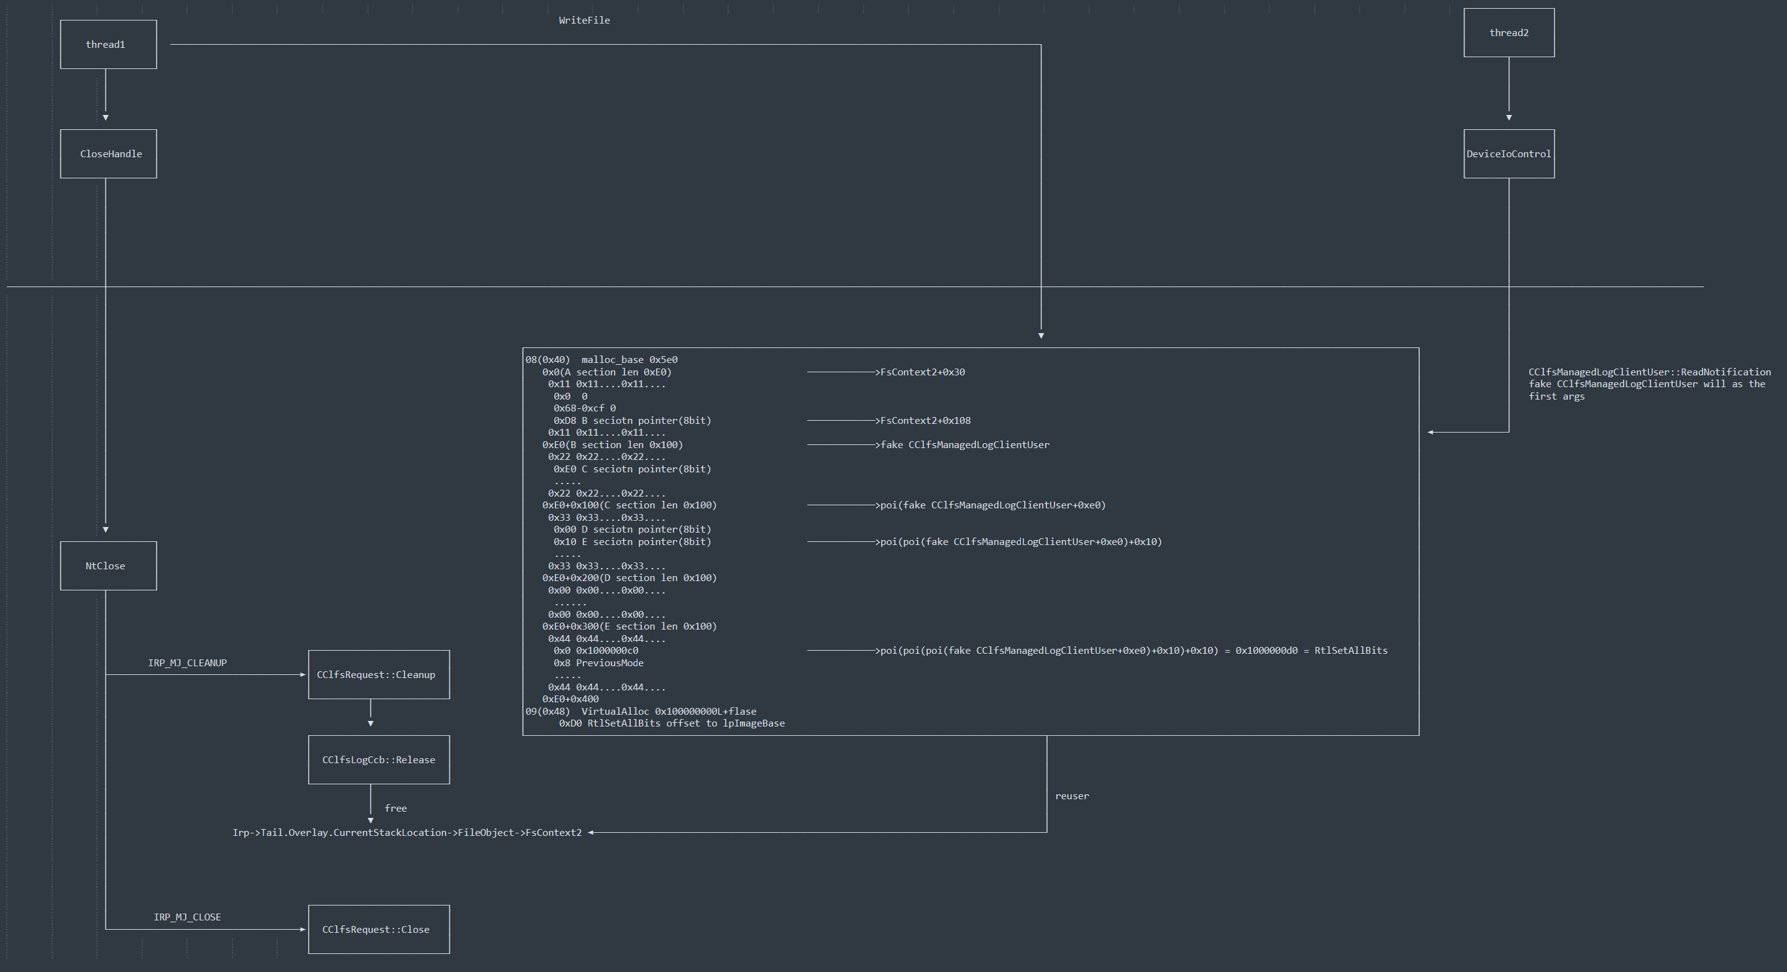
Task: Select the thread2 box
Action: coord(1508,32)
